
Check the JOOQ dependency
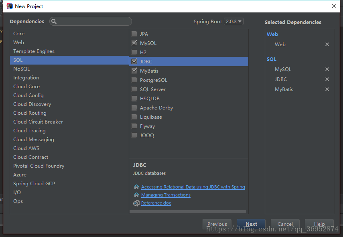[x=134, y=135]
